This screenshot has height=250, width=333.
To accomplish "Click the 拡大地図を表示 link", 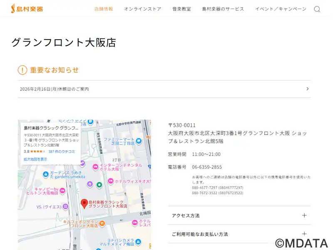I will (35, 159).
